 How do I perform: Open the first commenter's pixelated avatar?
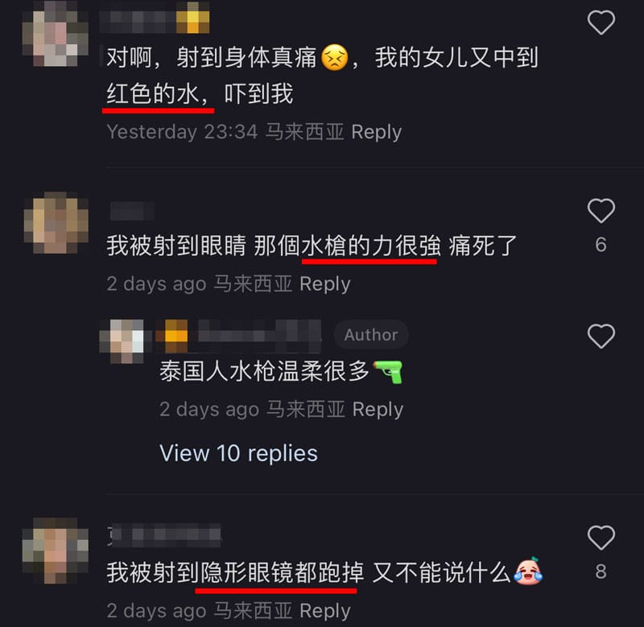[56, 33]
